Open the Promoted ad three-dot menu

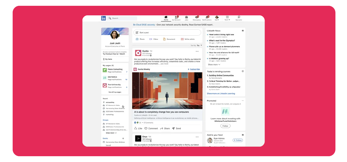[243, 101]
